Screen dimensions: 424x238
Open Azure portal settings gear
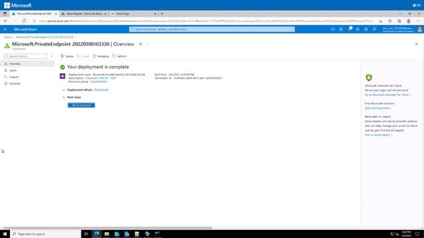pos(358,29)
